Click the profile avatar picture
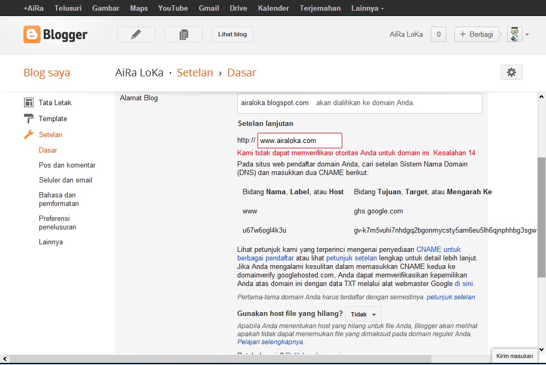The width and height of the screenshot is (546, 365). click(515, 35)
